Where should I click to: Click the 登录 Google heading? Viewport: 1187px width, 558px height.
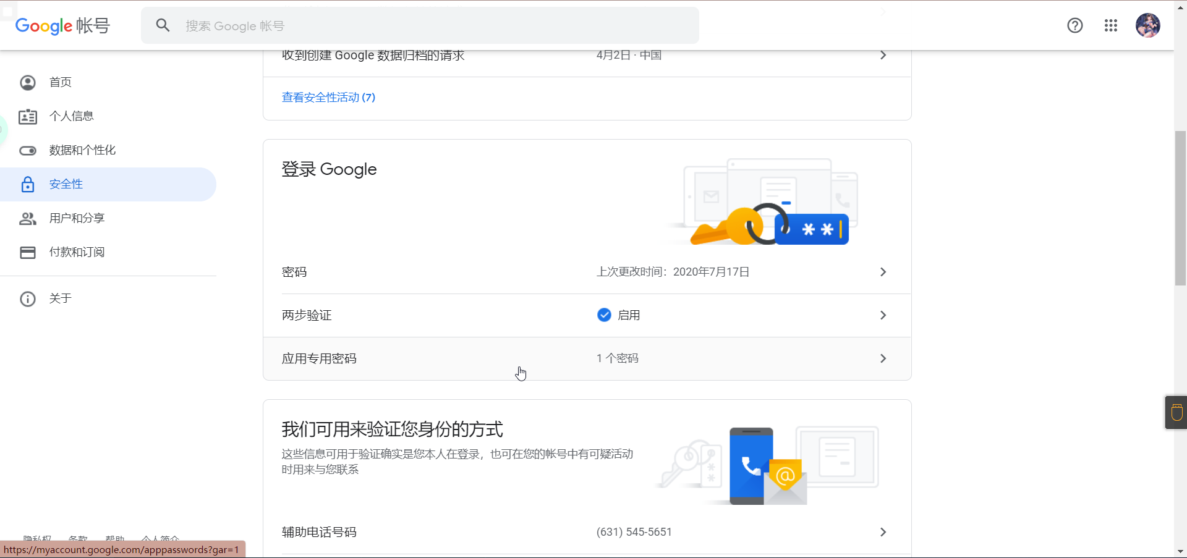click(x=329, y=169)
